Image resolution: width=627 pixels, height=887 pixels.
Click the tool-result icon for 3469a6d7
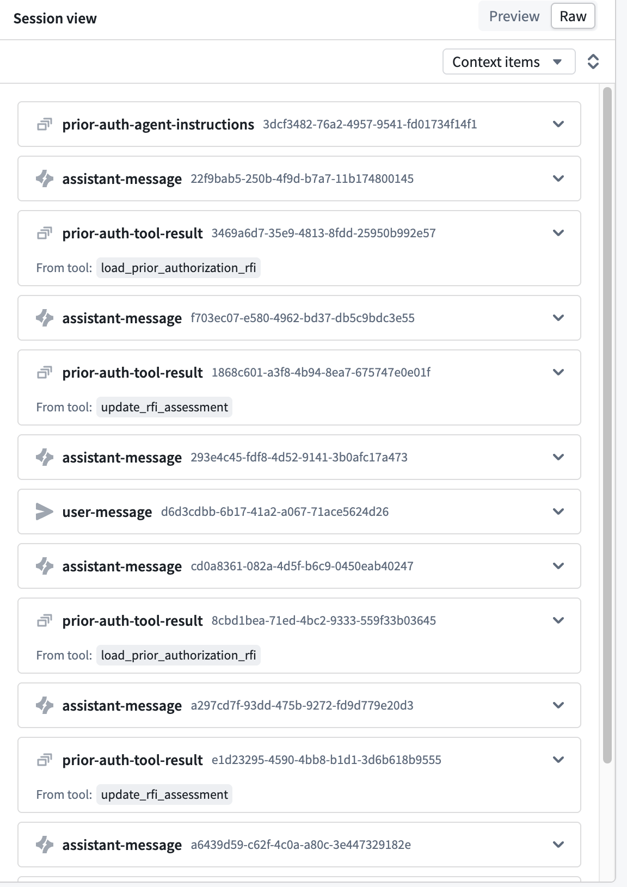coord(45,233)
